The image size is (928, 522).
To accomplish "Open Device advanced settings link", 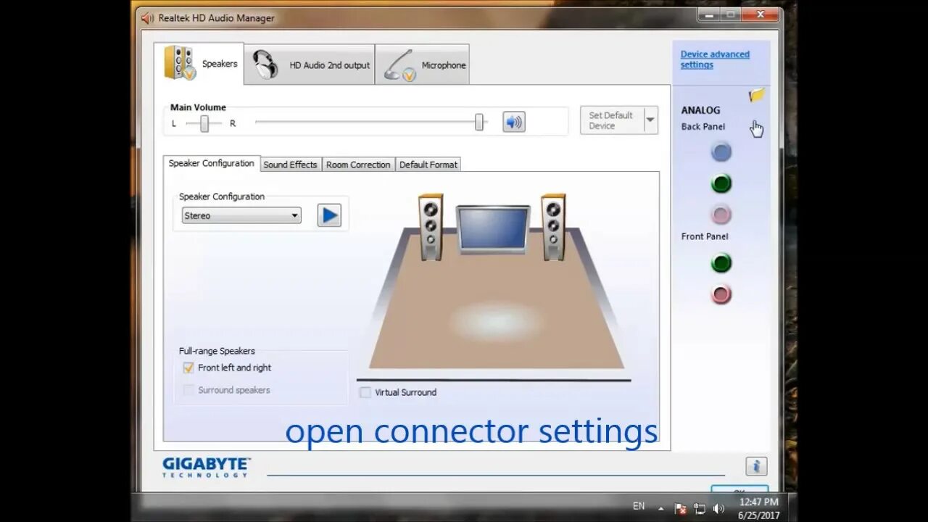I will click(x=715, y=59).
